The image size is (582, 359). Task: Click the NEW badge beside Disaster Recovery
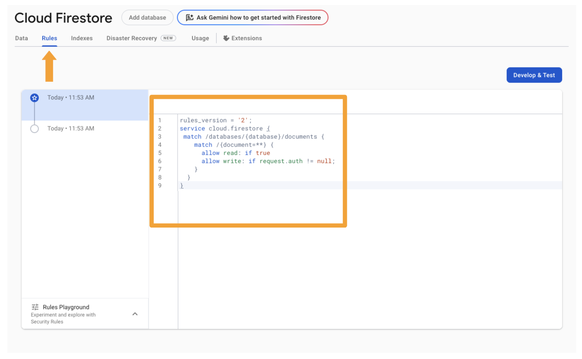coord(168,38)
